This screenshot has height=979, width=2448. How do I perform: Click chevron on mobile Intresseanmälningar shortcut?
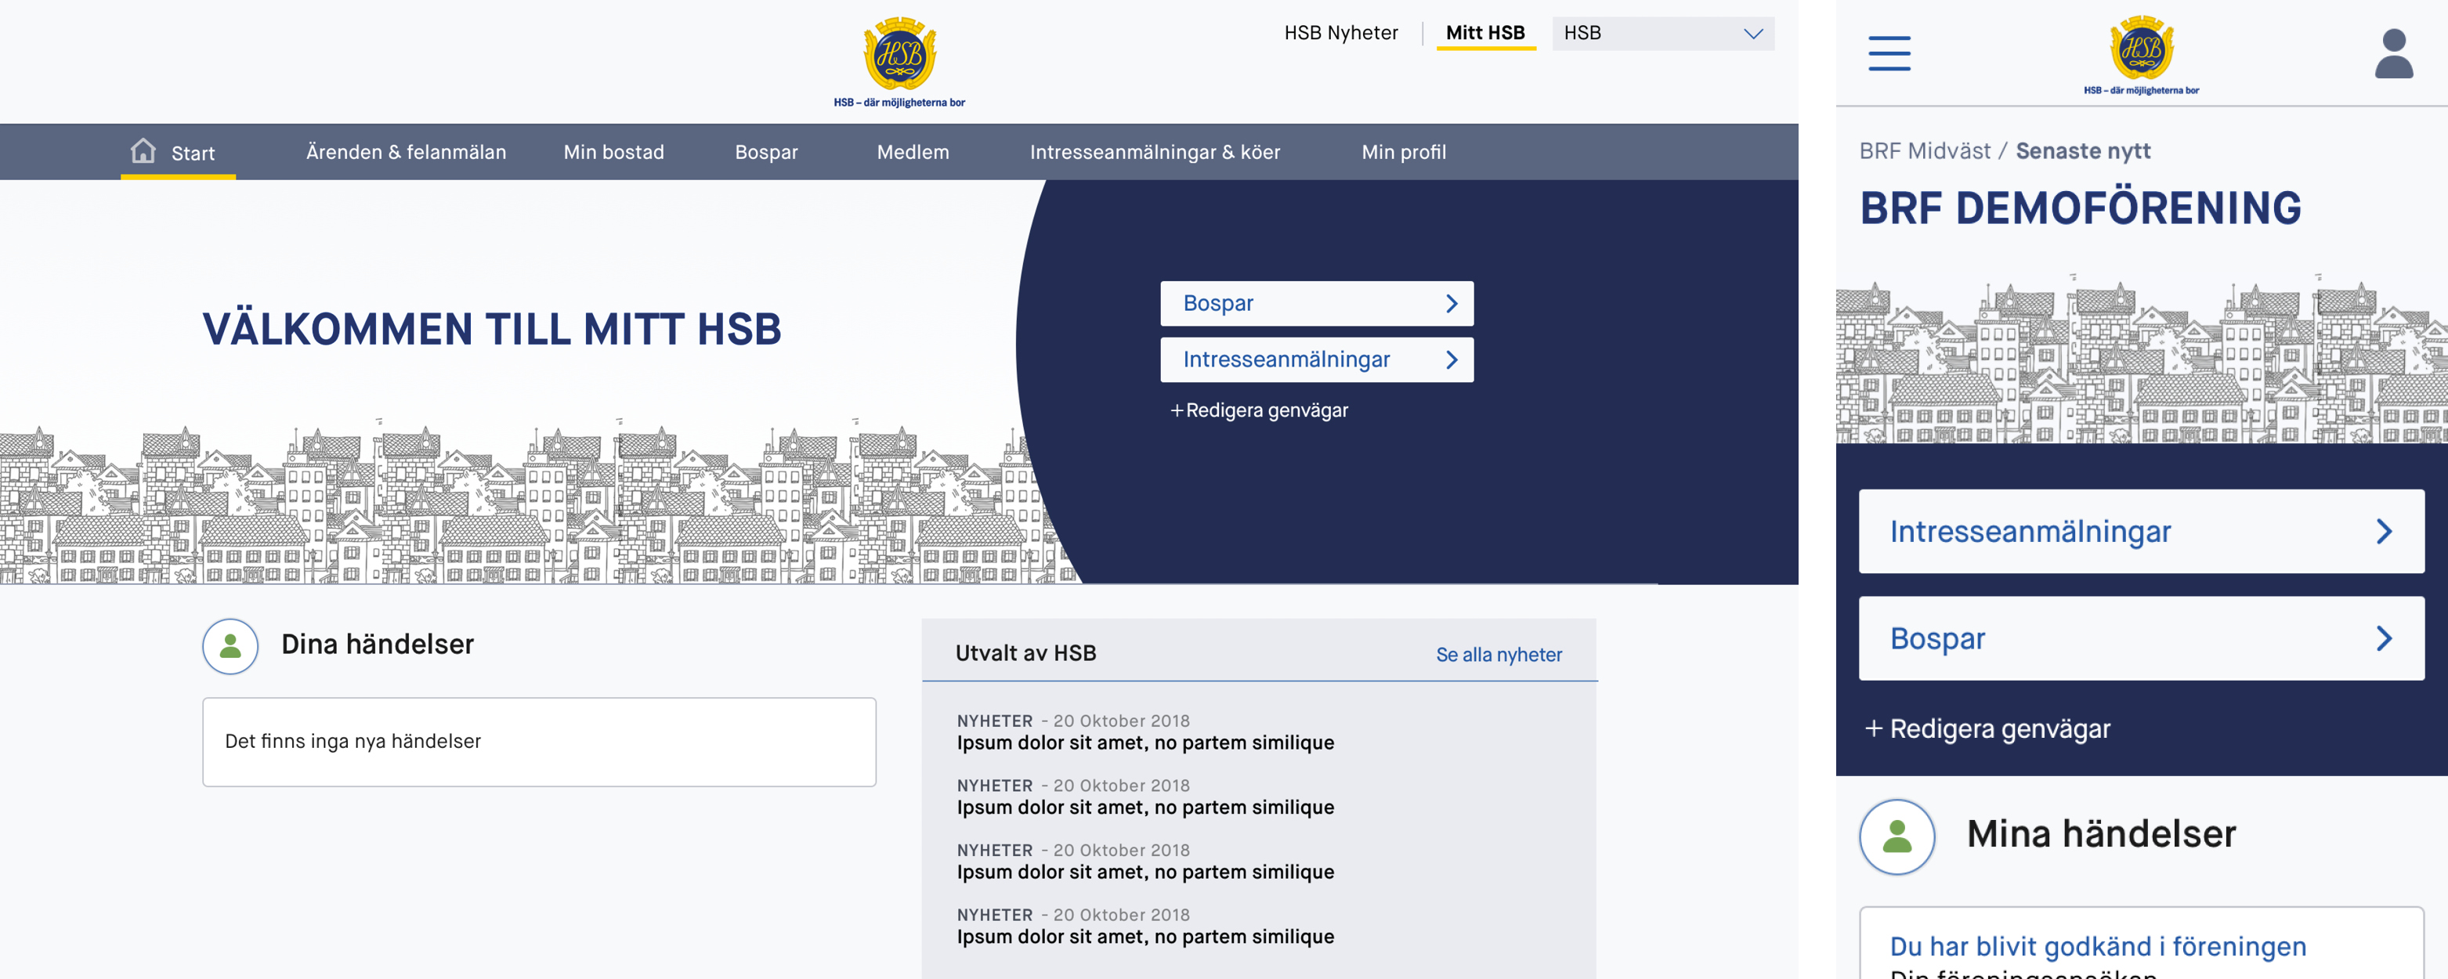2384,531
